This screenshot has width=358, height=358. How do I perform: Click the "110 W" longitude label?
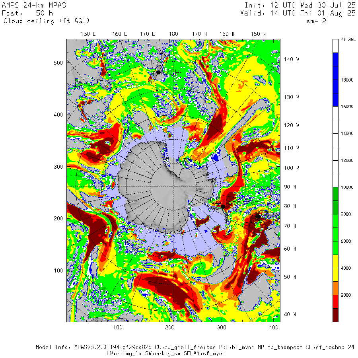292,148
